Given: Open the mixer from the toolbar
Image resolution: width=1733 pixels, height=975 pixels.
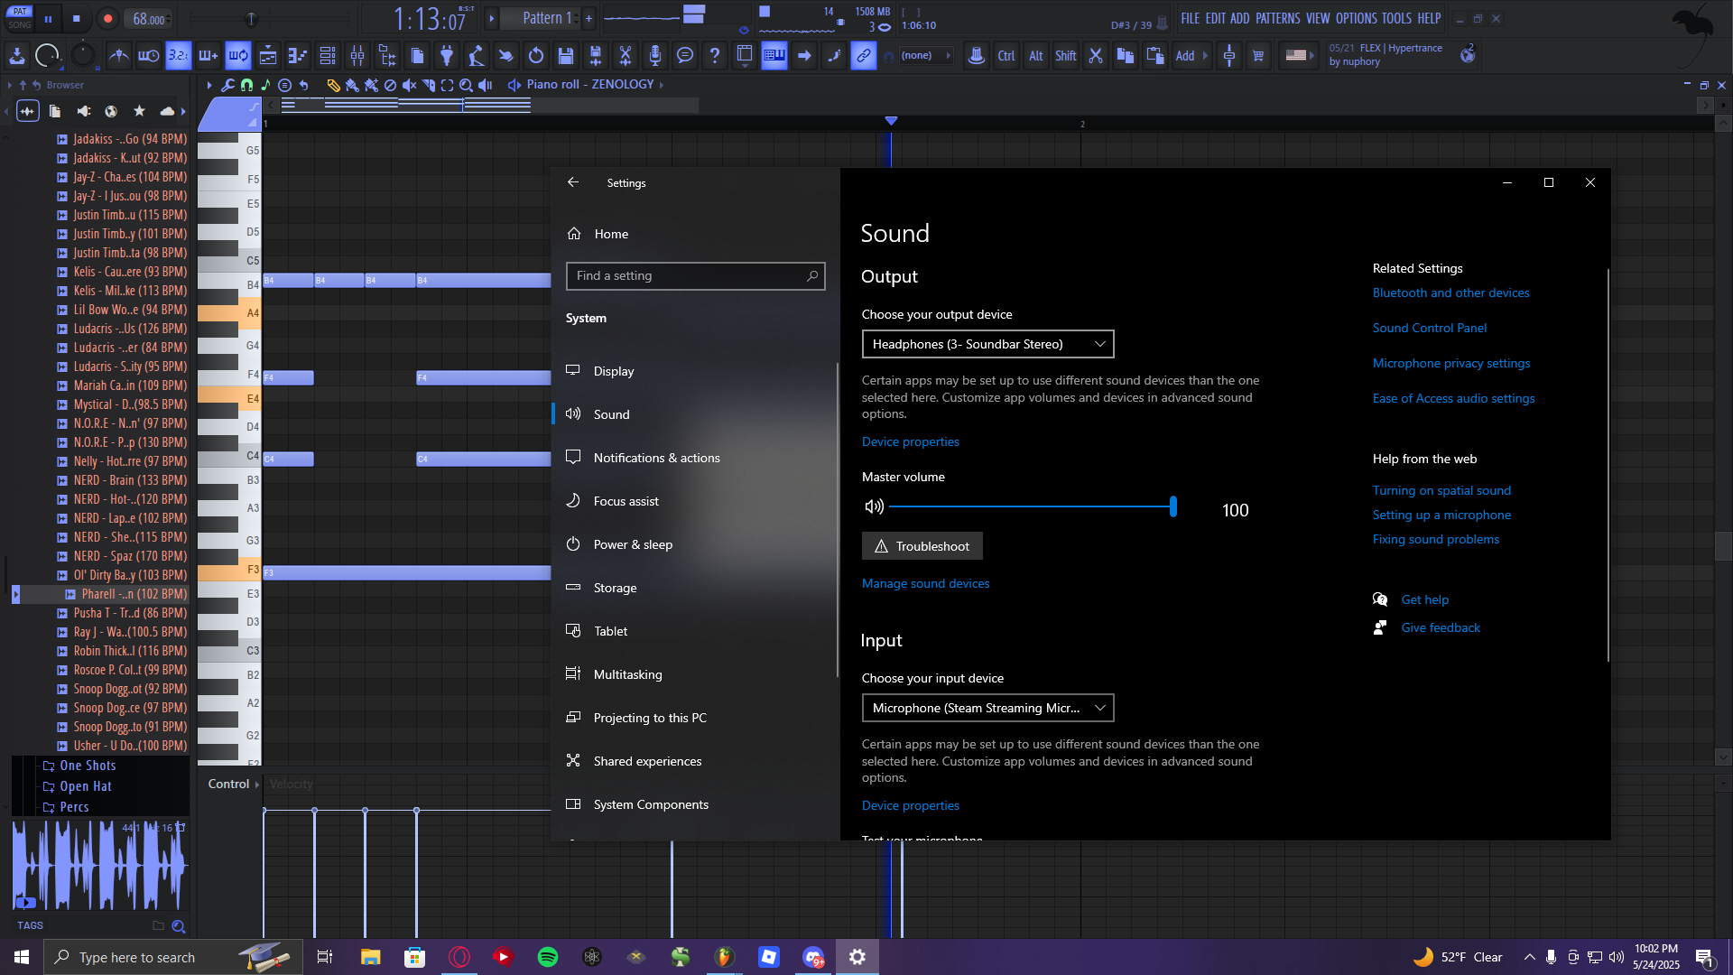Looking at the screenshot, I should [357, 56].
